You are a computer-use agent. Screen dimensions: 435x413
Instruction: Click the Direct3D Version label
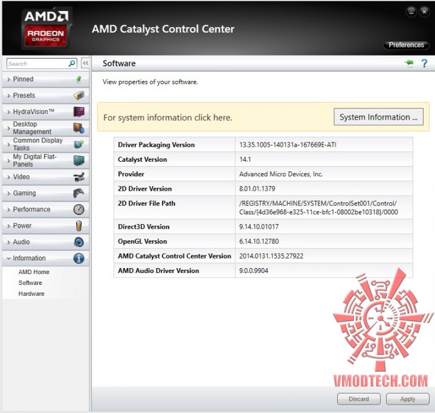coord(143,227)
